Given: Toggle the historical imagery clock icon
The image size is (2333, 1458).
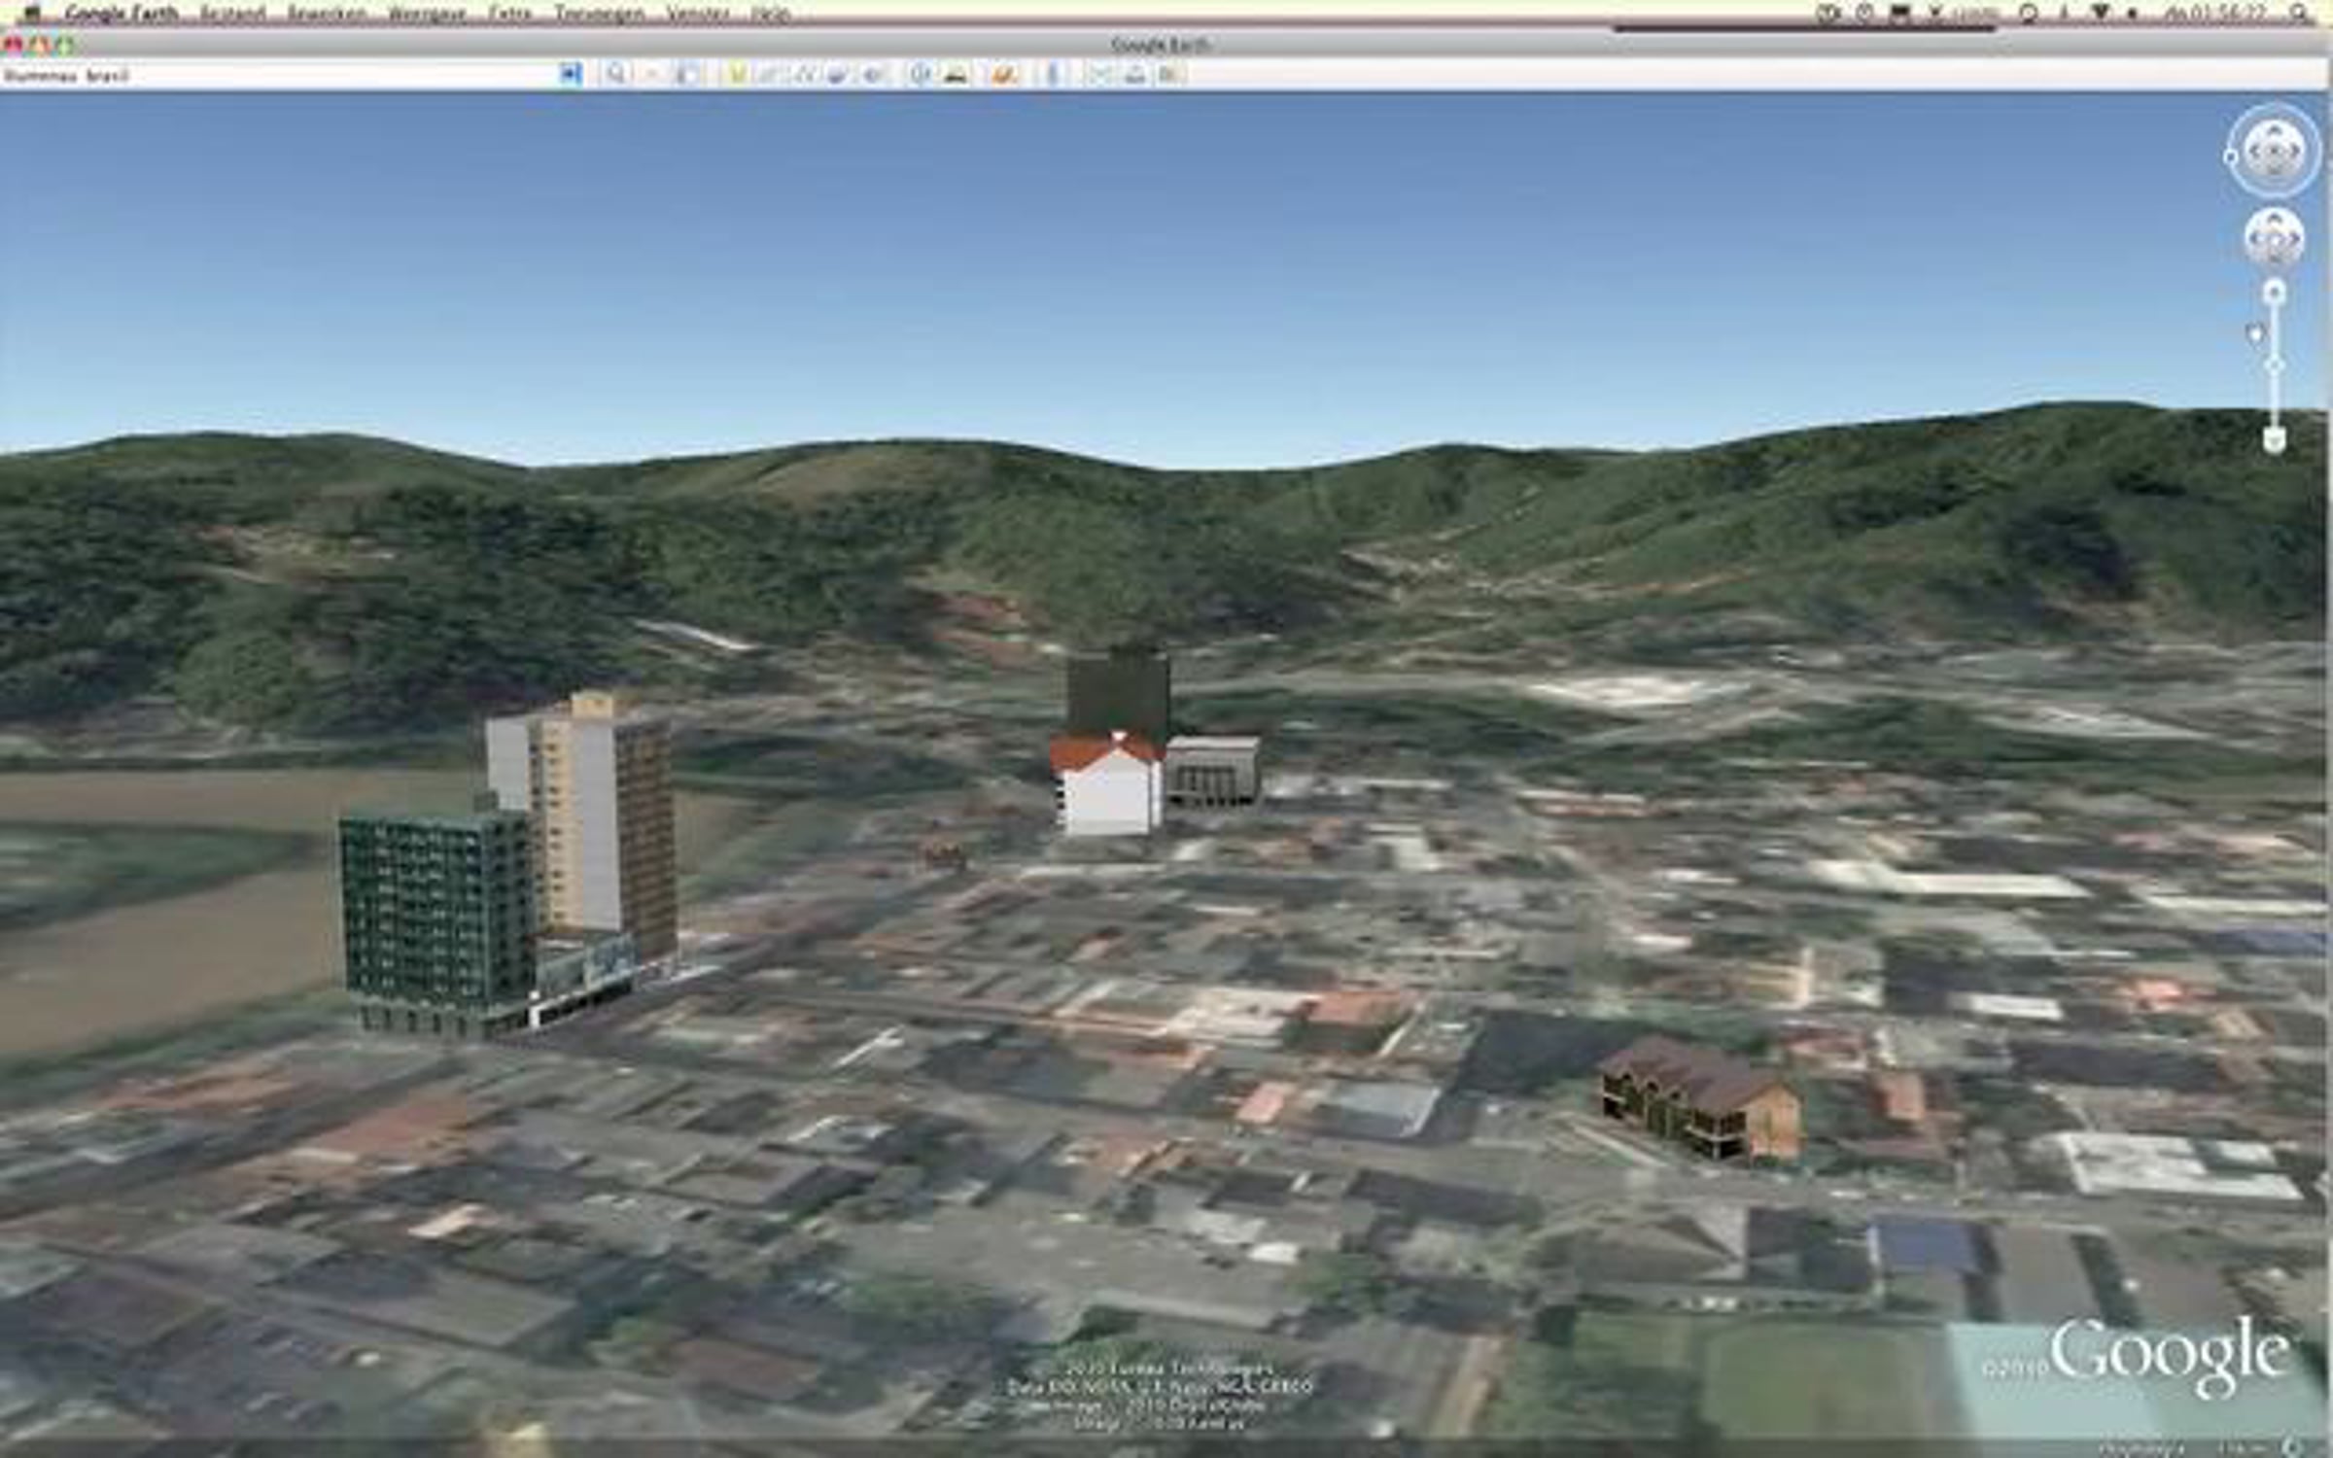Looking at the screenshot, I should [920, 75].
